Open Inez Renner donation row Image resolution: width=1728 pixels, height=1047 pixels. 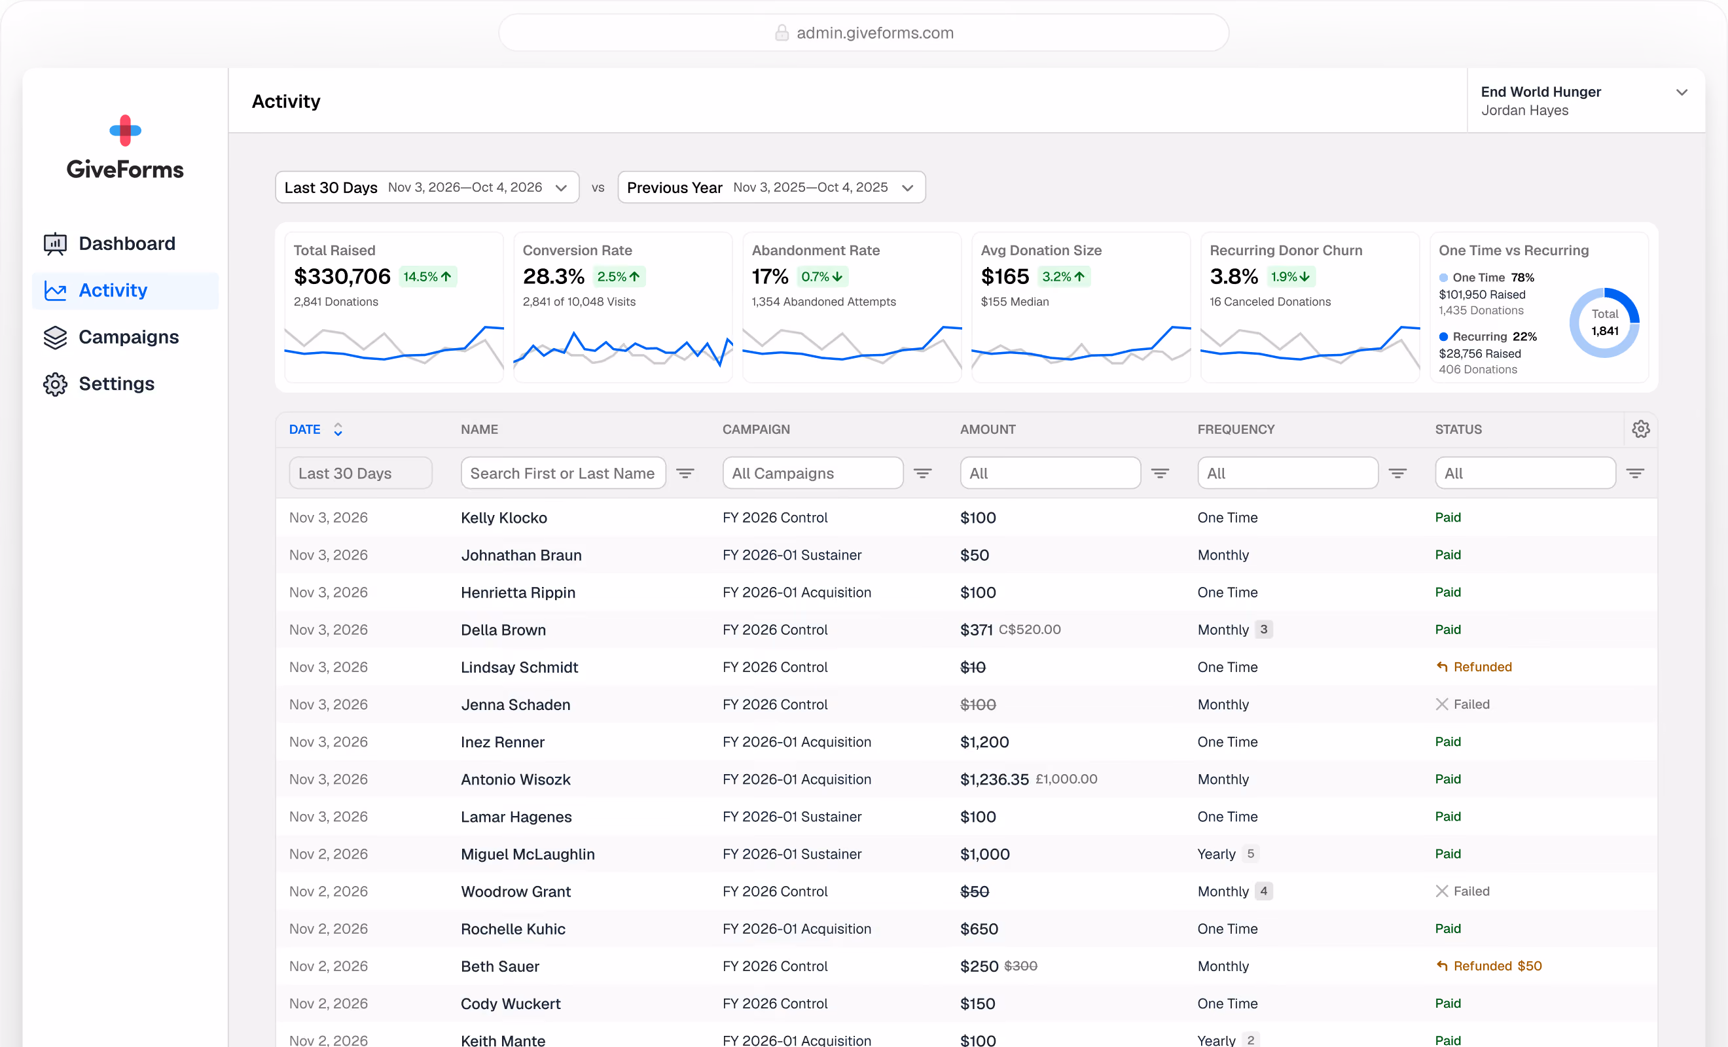pyautogui.click(x=966, y=742)
